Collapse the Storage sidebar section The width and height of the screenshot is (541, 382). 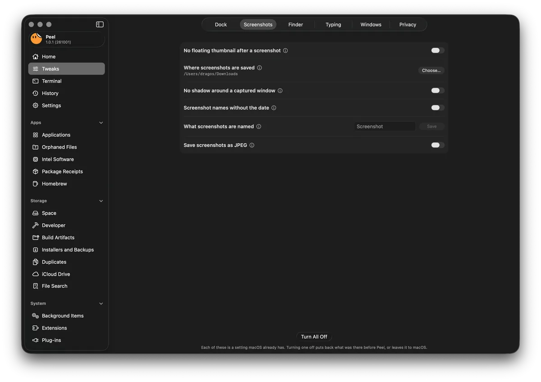click(101, 201)
